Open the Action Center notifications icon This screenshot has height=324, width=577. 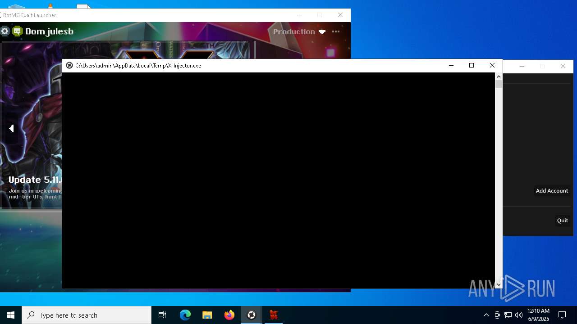pyautogui.click(x=562, y=315)
